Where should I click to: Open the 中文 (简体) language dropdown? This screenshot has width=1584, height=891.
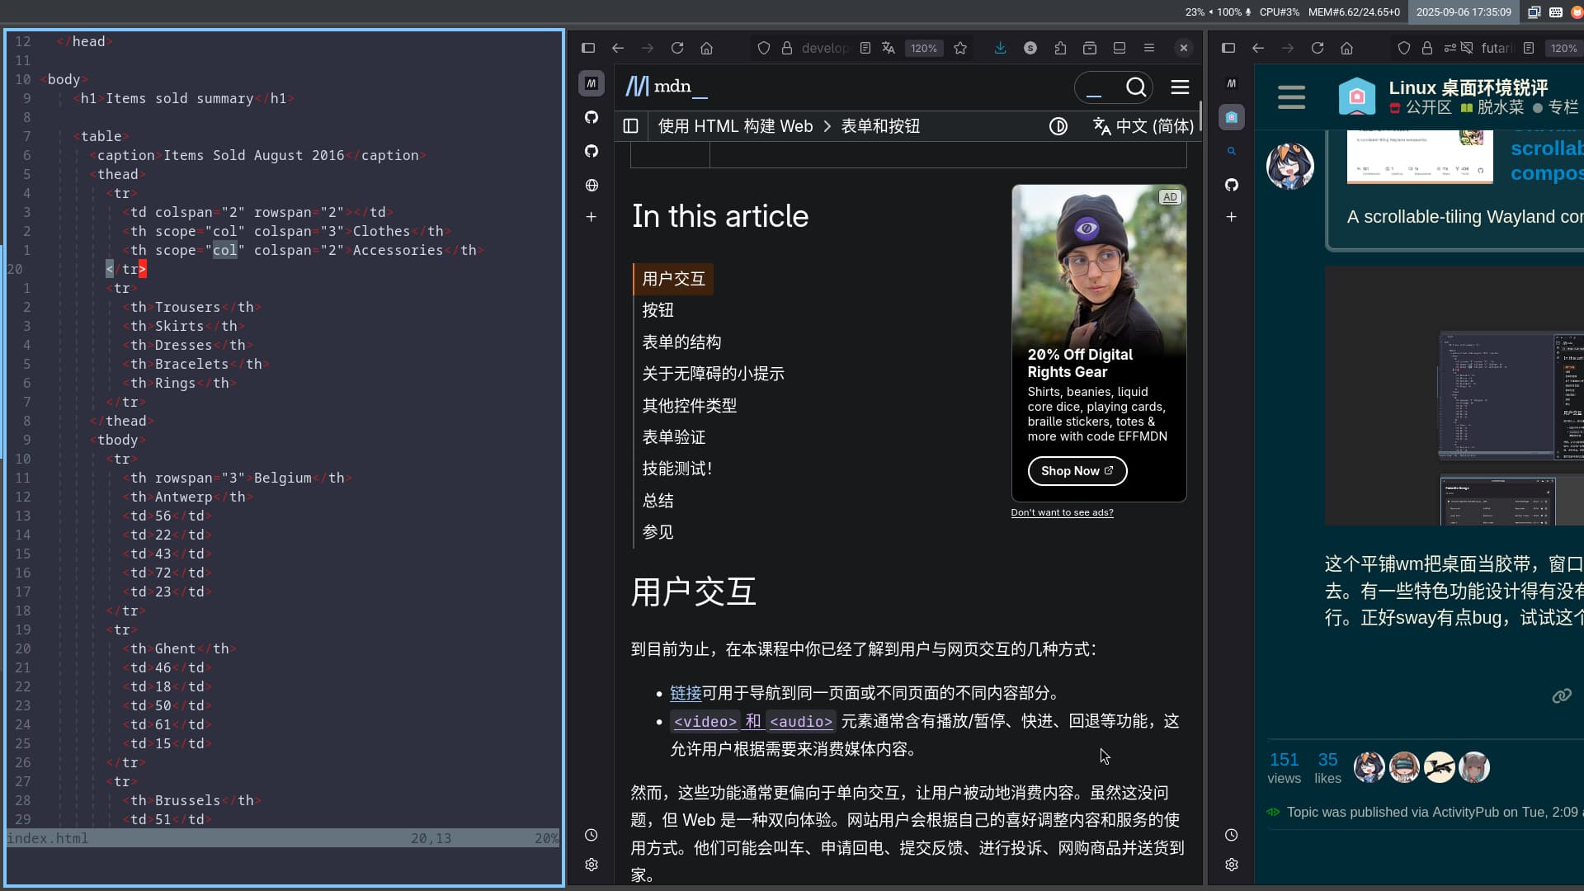1143,126
